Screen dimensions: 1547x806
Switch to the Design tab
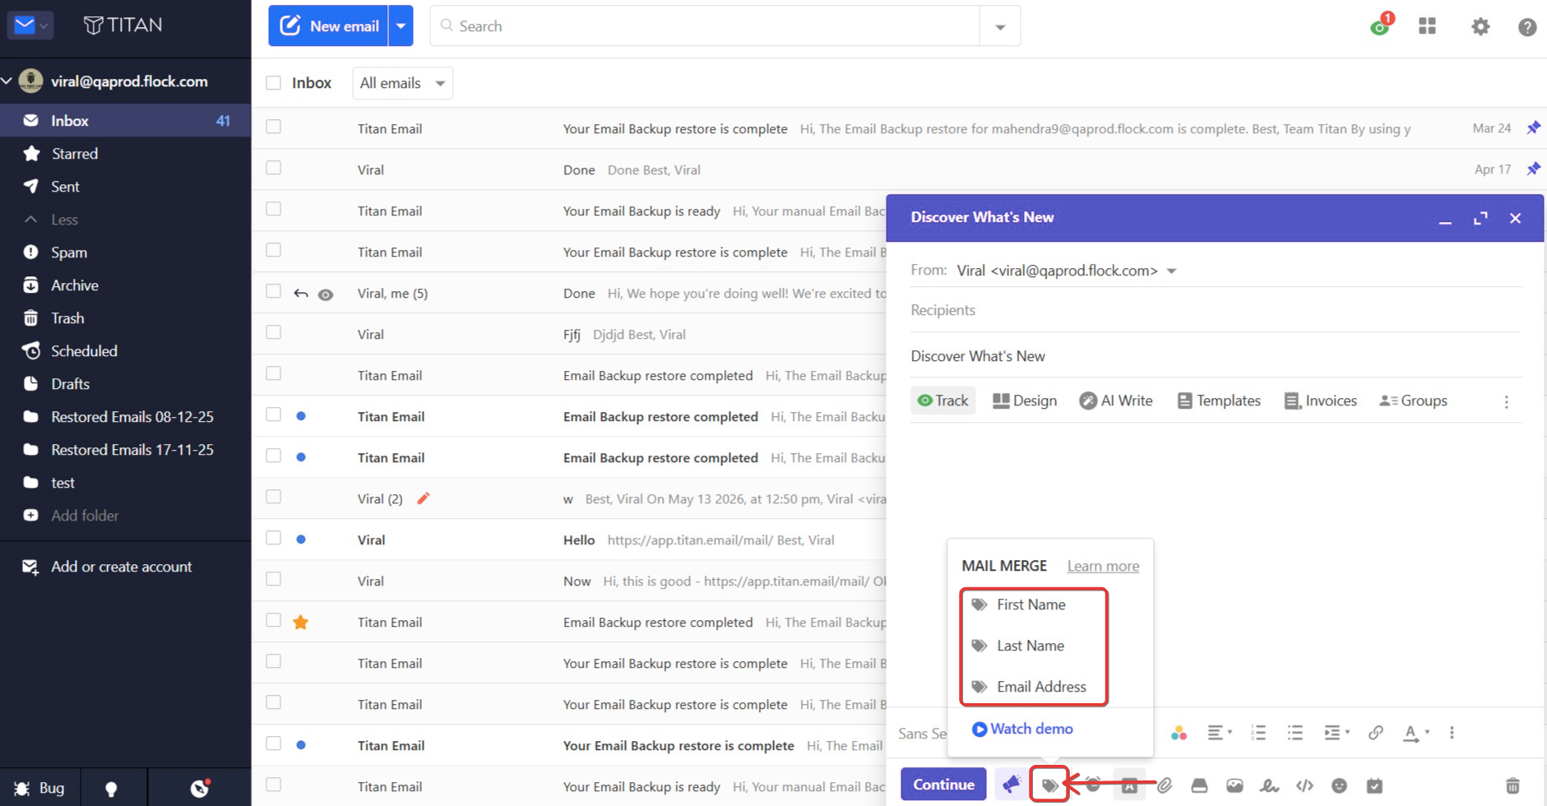[x=1025, y=401]
